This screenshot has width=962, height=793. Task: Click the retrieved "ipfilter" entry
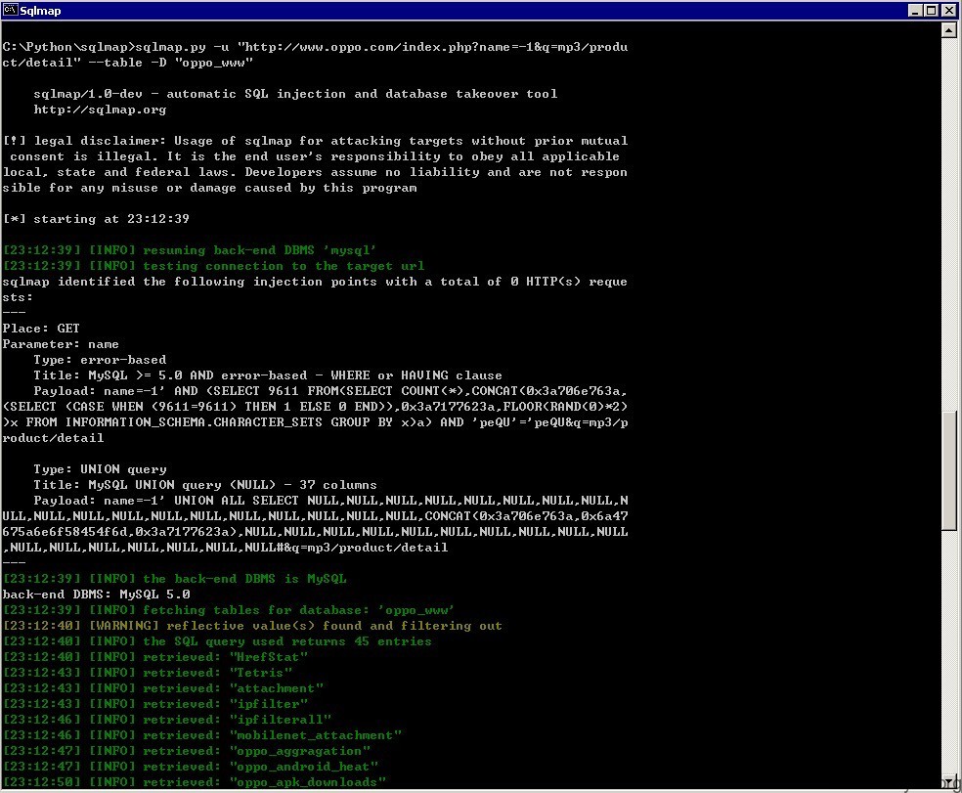pos(155,704)
